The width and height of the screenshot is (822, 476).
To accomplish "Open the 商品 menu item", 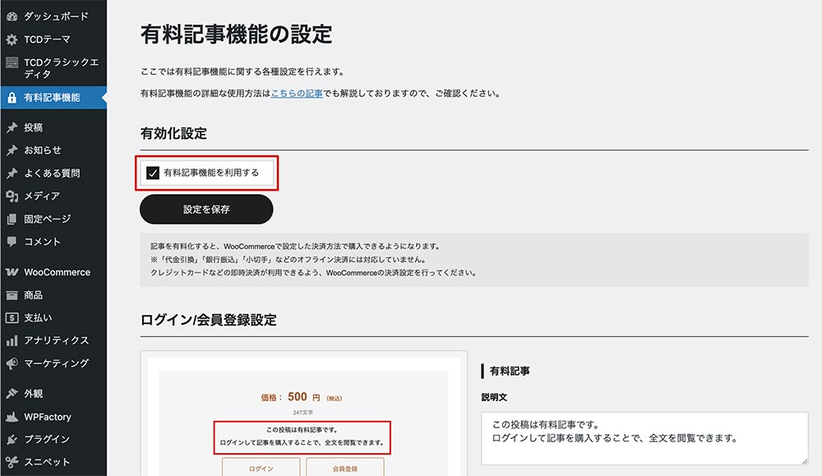I will [x=34, y=295].
